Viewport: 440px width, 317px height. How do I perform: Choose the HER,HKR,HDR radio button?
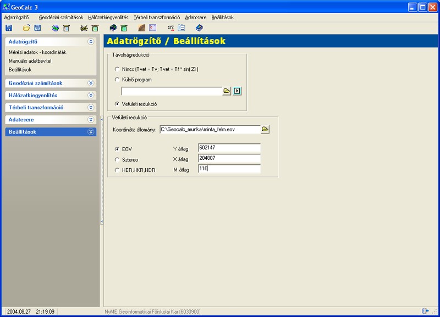(x=117, y=170)
